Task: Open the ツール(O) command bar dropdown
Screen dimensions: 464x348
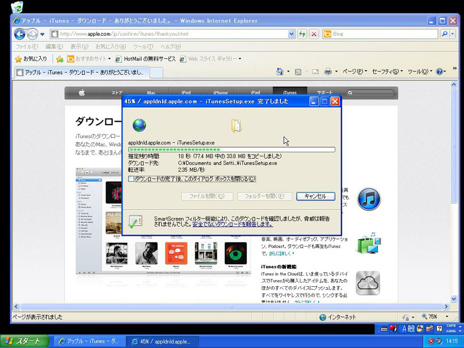Action: click(x=420, y=71)
